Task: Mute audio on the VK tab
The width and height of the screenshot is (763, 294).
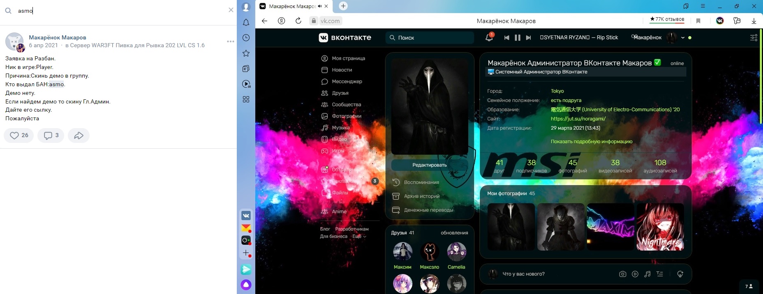Action: click(x=319, y=6)
